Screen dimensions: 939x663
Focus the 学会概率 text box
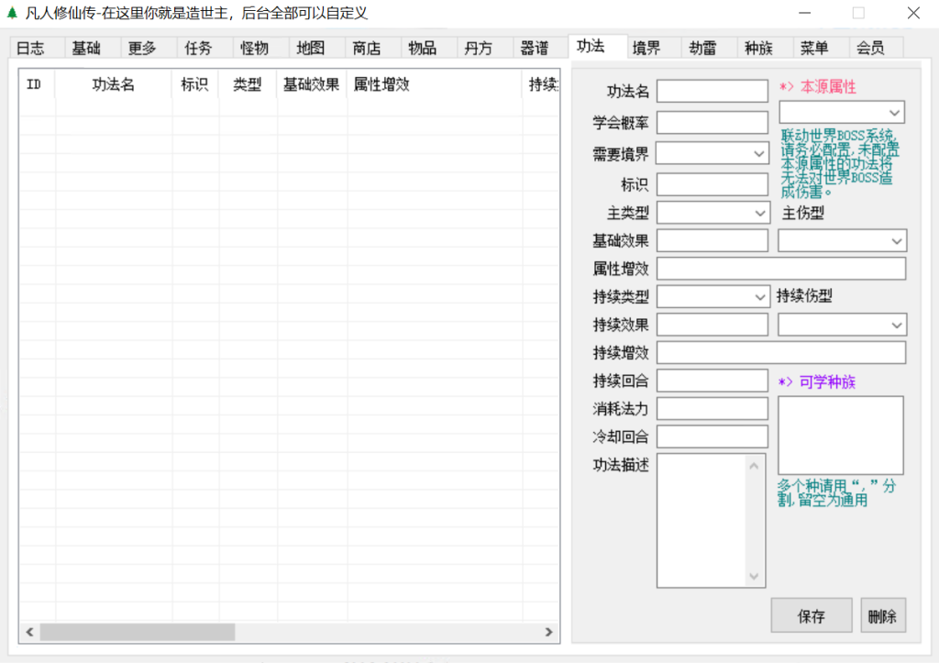click(712, 123)
